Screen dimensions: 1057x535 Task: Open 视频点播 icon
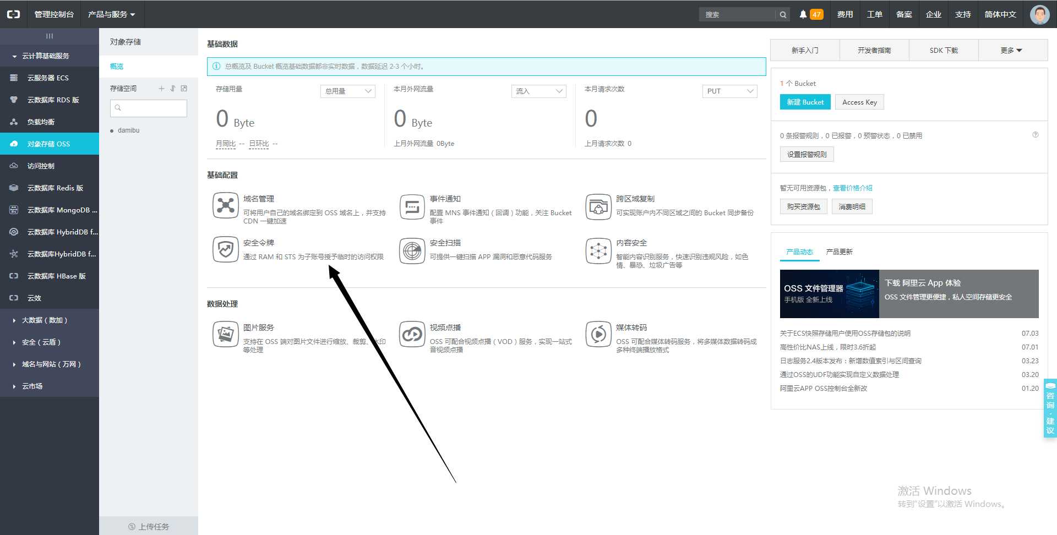point(412,334)
